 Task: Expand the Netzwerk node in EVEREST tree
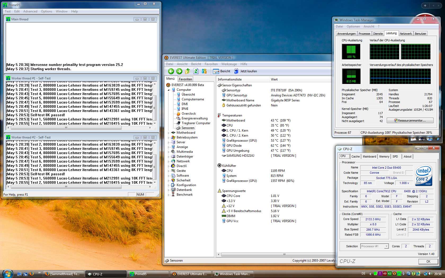(168, 162)
